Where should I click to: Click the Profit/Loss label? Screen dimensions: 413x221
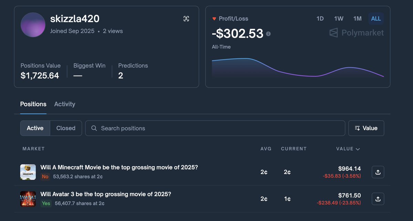pos(233,19)
